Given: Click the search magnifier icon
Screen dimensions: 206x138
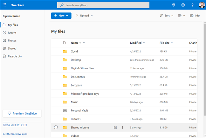Looking at the screenshot, I should [62, 5].
